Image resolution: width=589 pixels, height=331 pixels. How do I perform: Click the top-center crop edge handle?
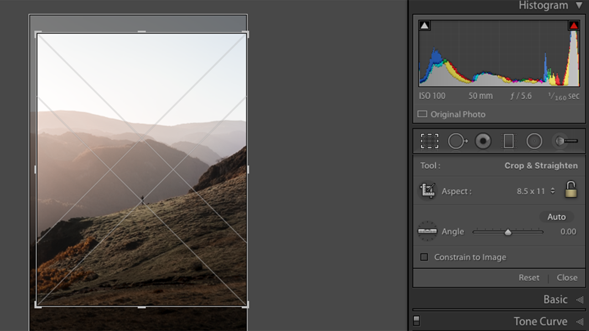[142, 32]
